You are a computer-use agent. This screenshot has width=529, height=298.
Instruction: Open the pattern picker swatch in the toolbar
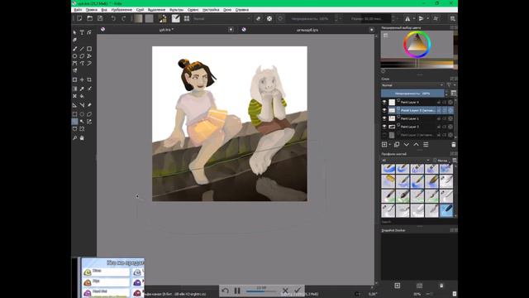click(x=149, y=18)
